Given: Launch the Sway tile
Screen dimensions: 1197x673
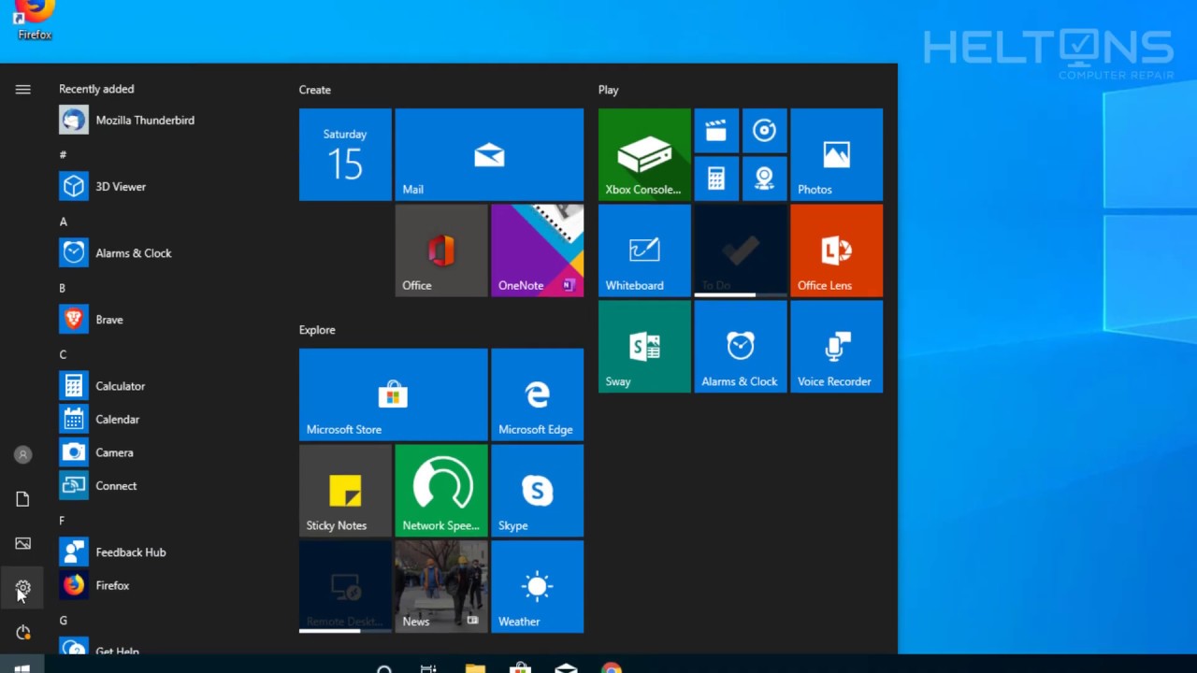Looking at the screenshot, I should coord(644,347).
